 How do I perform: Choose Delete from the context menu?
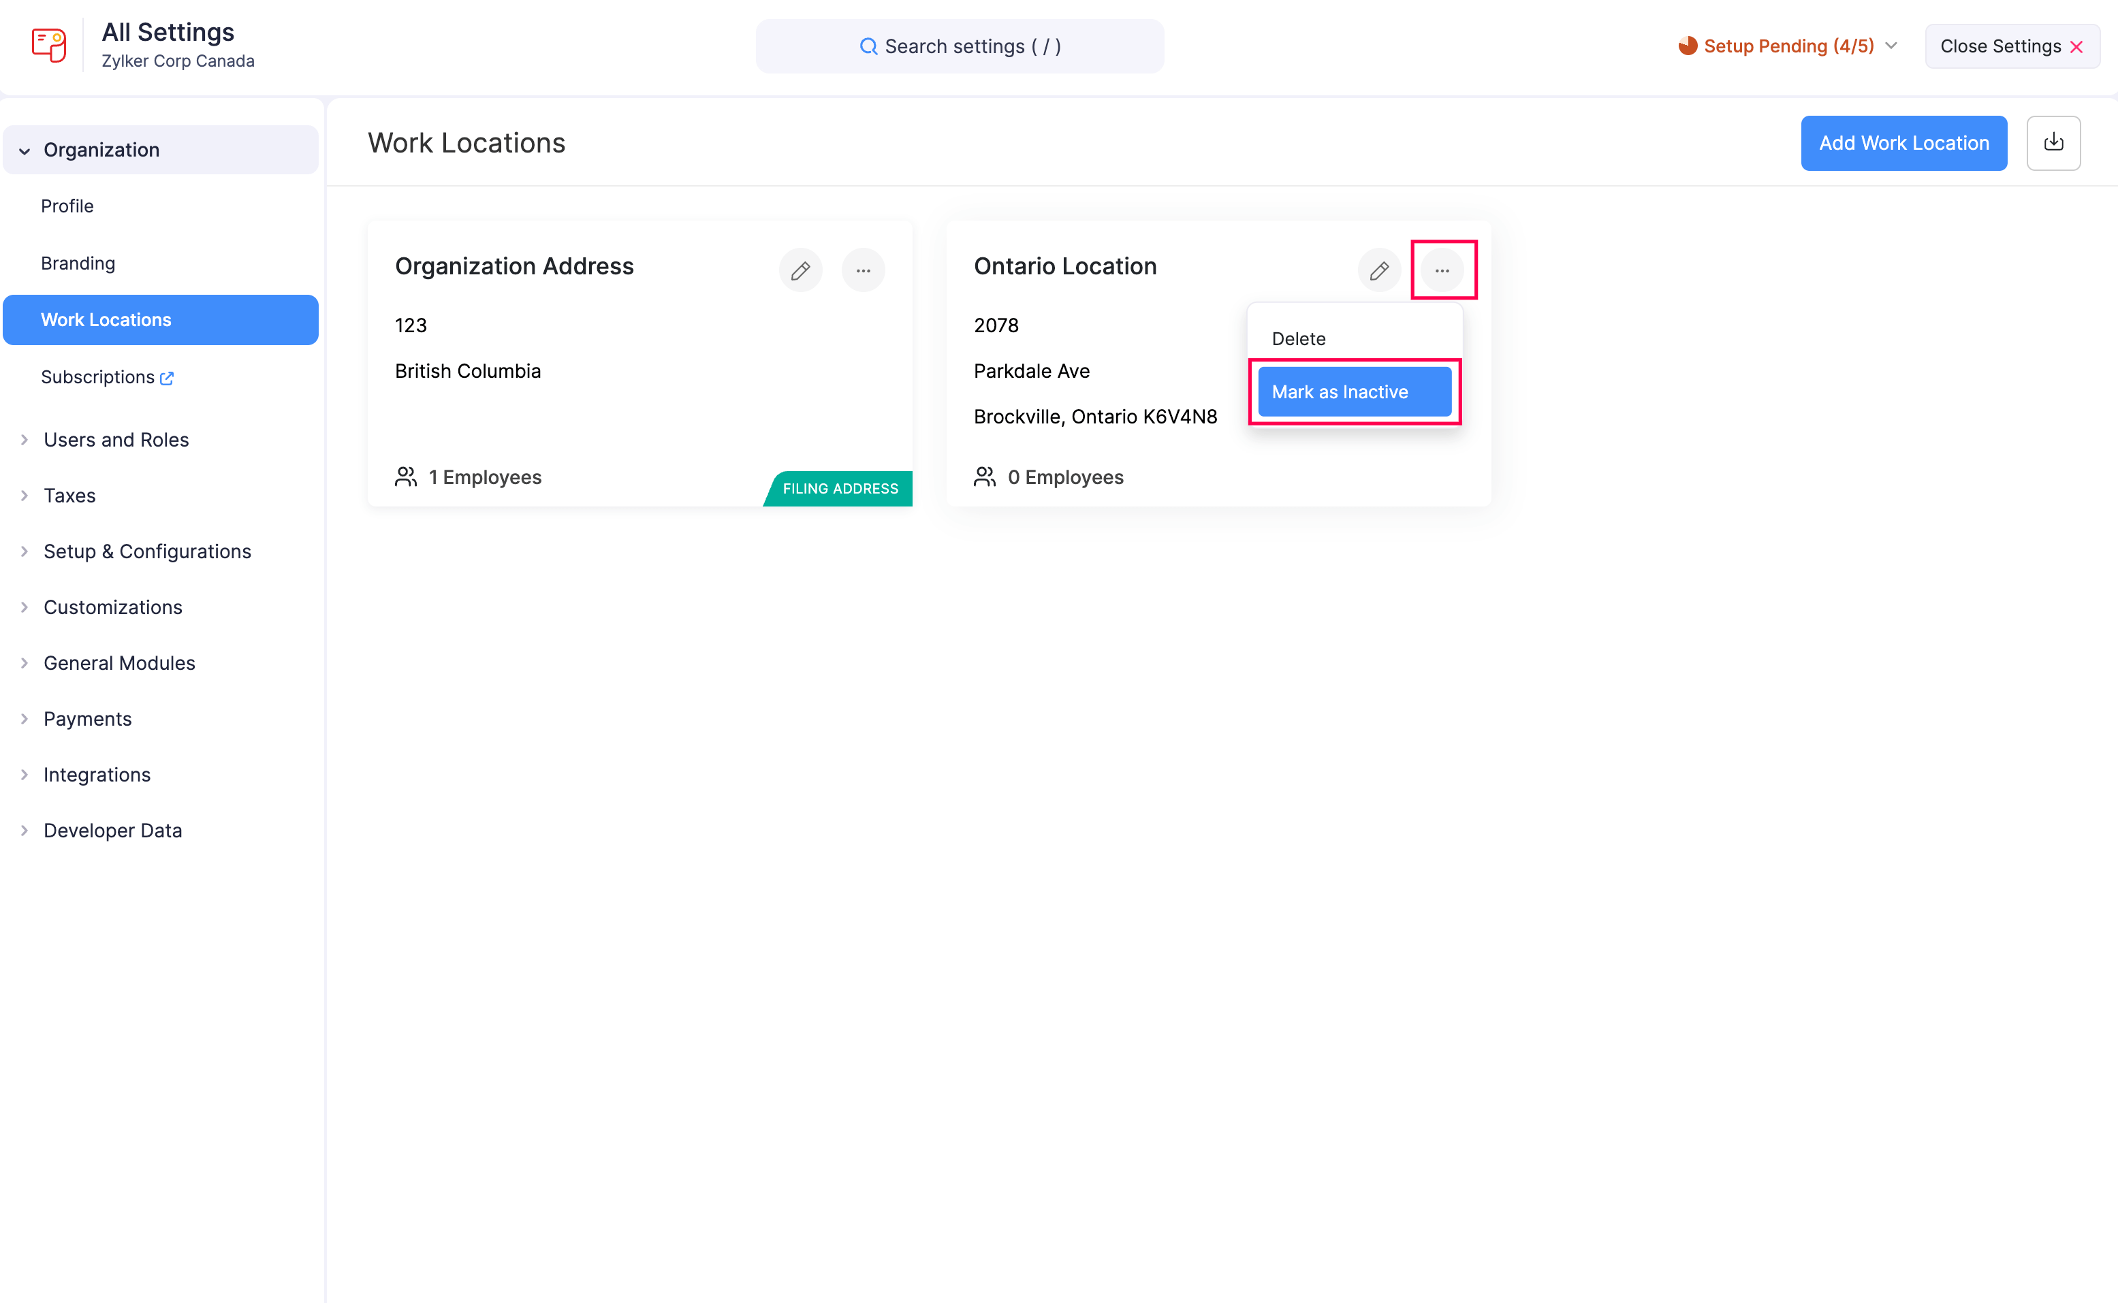click(x=1298, y=338)
